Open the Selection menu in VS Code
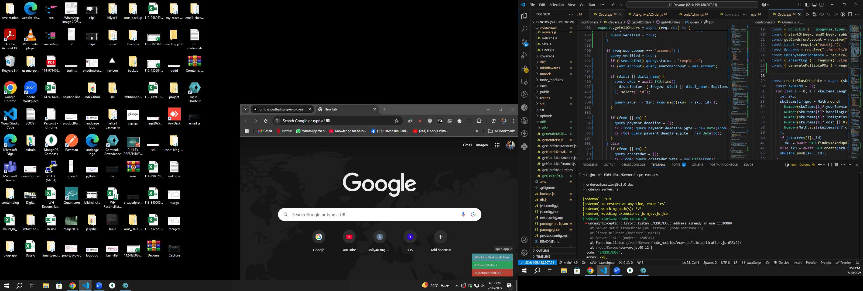863x291 pixels. [556, 5]
